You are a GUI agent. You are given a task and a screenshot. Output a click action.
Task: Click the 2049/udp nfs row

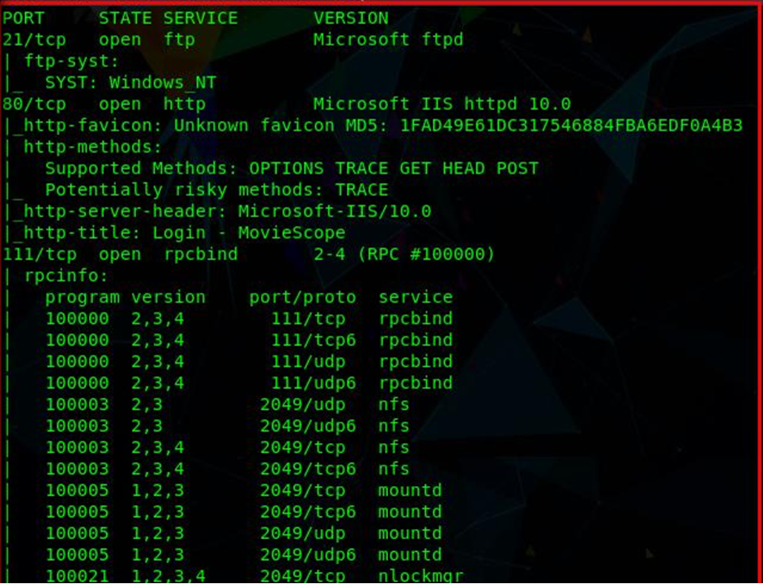(228, 404)
